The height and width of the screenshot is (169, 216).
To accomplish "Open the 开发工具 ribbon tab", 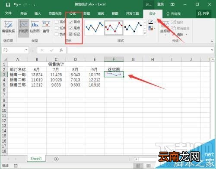I will point(132,13).
